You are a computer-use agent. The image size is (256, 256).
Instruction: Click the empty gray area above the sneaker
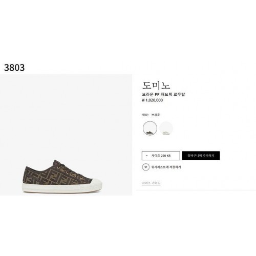[66, 116]
